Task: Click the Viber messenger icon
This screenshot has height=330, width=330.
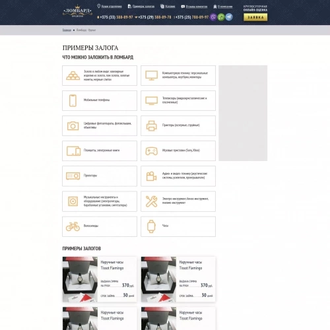Action: point(213,17)
